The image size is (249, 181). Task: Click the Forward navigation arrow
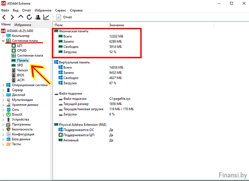point(12,17)
